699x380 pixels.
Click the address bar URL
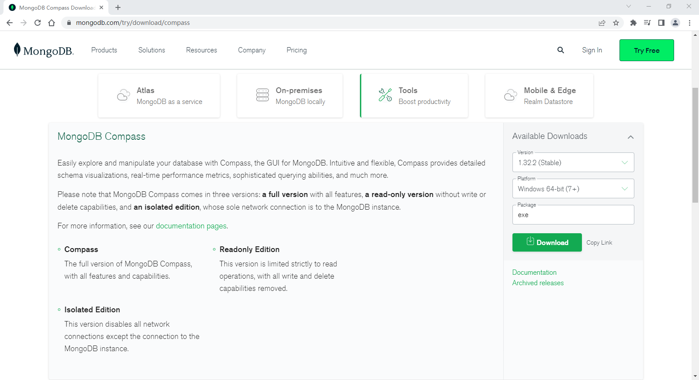point(133,23)
